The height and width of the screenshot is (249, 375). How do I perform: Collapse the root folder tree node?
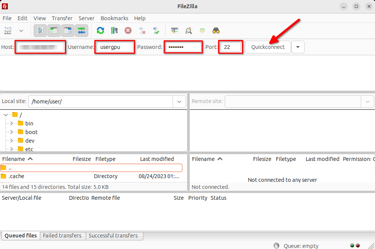pos(6,115)
